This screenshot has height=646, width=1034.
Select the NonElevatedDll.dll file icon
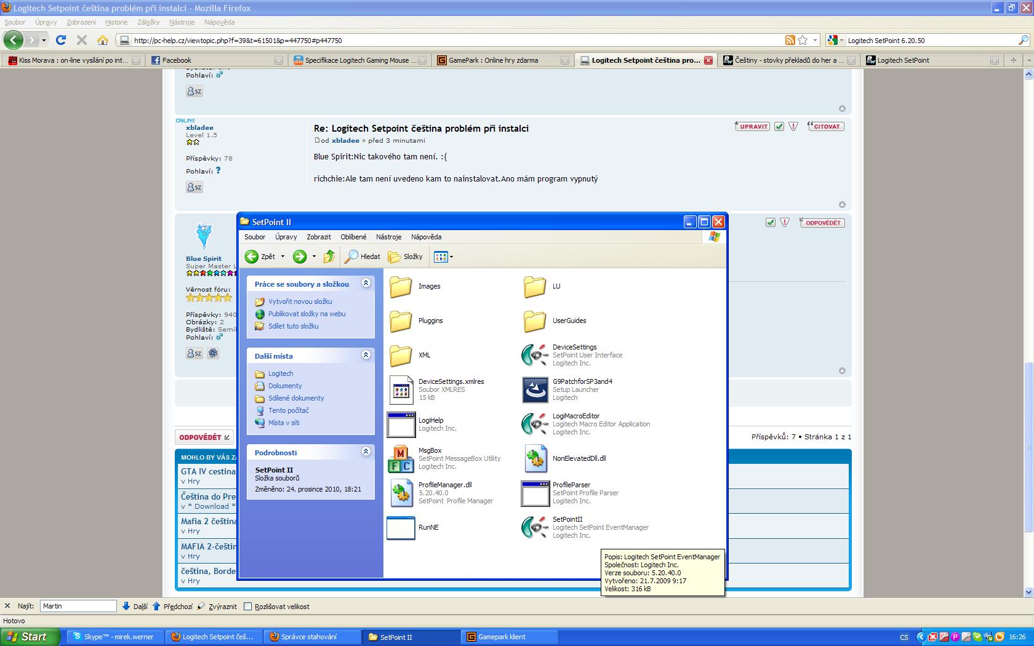click(535, 458)
